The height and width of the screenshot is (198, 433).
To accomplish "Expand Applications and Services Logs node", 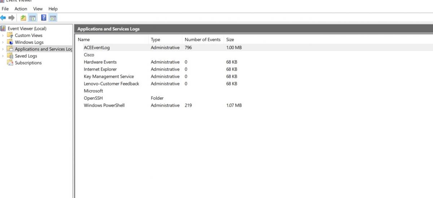I will point(3,49).
